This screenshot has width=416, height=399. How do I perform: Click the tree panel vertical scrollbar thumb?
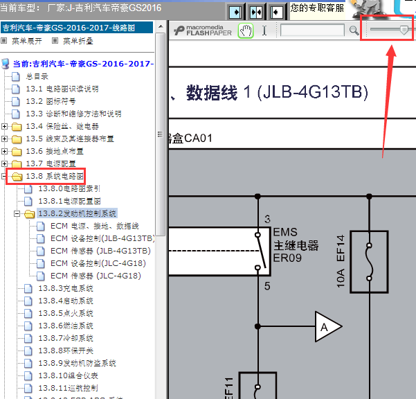click(161, 134)
